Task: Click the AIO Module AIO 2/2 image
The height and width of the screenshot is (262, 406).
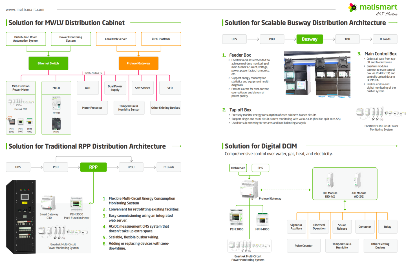Action: [358, 180]
